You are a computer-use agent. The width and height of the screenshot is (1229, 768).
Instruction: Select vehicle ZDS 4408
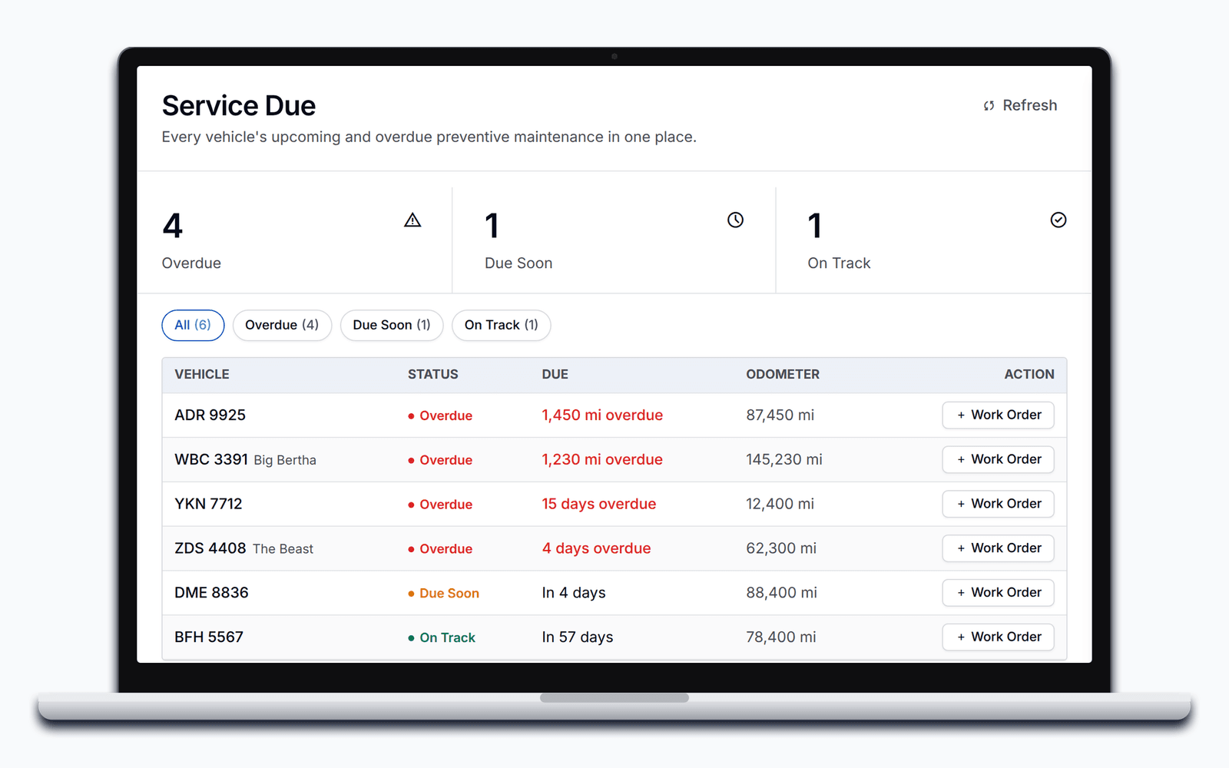click(x=210, y=548)
